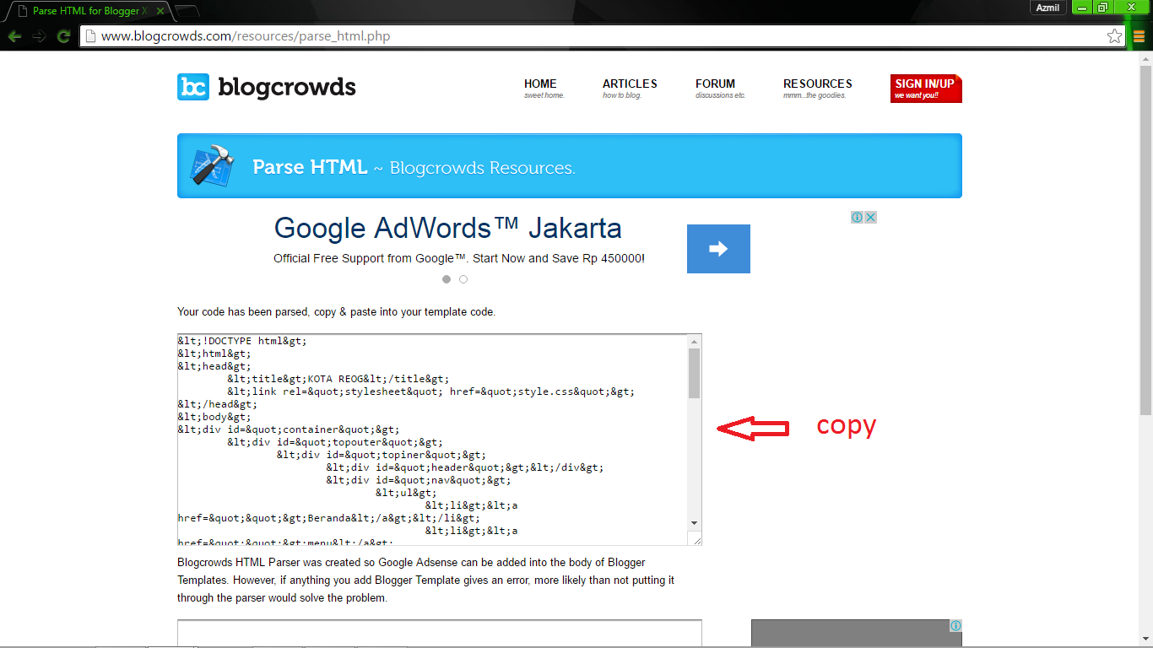Click inside the parsed HTML code textarea
The height and width of the screenshot is (648, 1153).
(432, 440)
